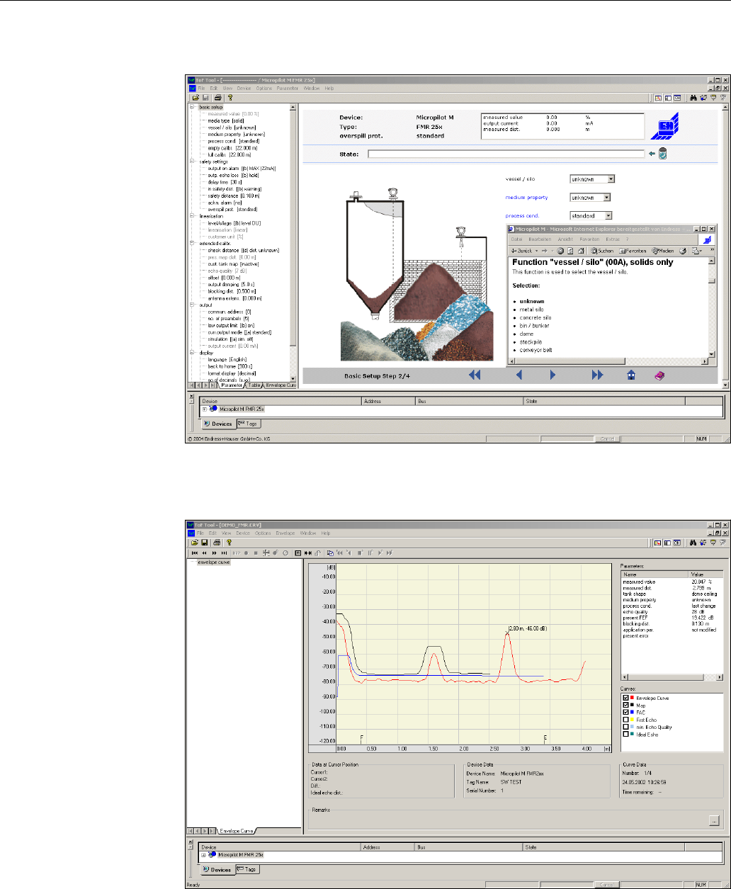The height and width of the screenshot is (889, 731).
Task: Select 'delay time [30 s]' tree row
Action: 227,182
